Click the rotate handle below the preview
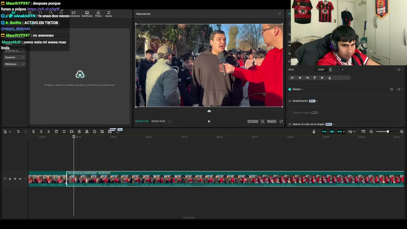Screen dimensions: 407x229 pos(209,111)
